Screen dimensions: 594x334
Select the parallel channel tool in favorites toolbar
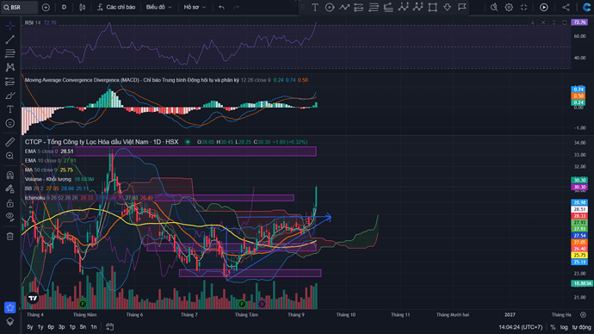[359, 7]
